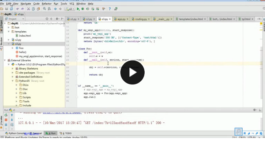
Task: Click the Find magnifier icon
Action: click(x=44, y=9)
